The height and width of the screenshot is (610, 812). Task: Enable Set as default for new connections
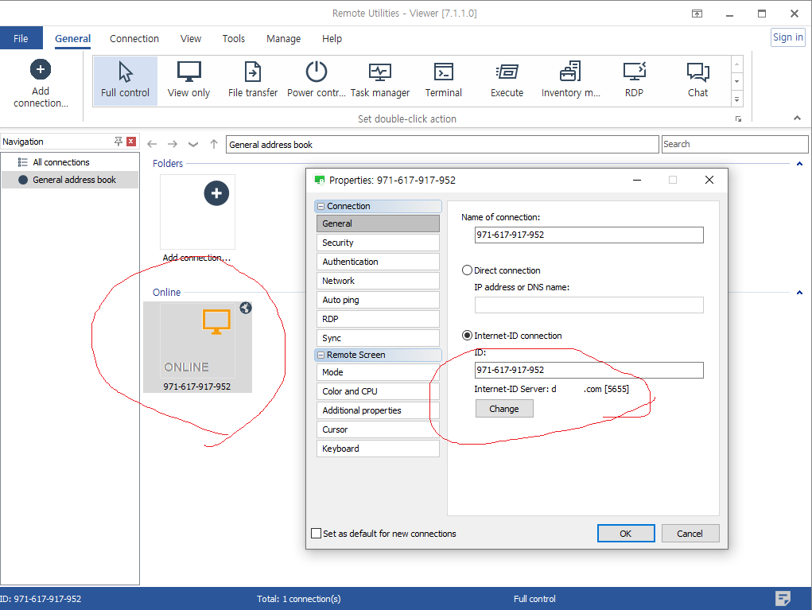click(x=317, y=534)
